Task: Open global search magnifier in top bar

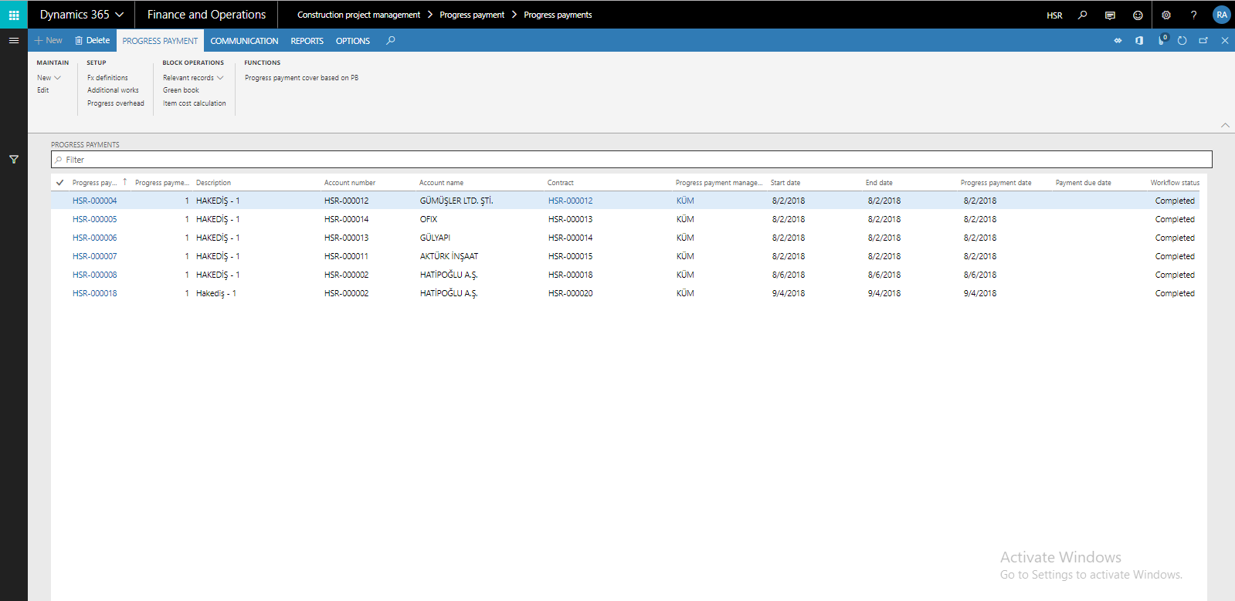Action: point(1083,15)
